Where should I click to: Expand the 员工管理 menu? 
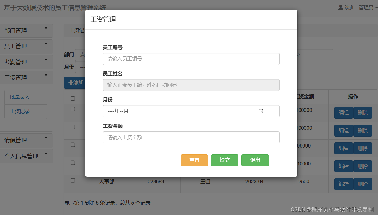tap(26, 46)
